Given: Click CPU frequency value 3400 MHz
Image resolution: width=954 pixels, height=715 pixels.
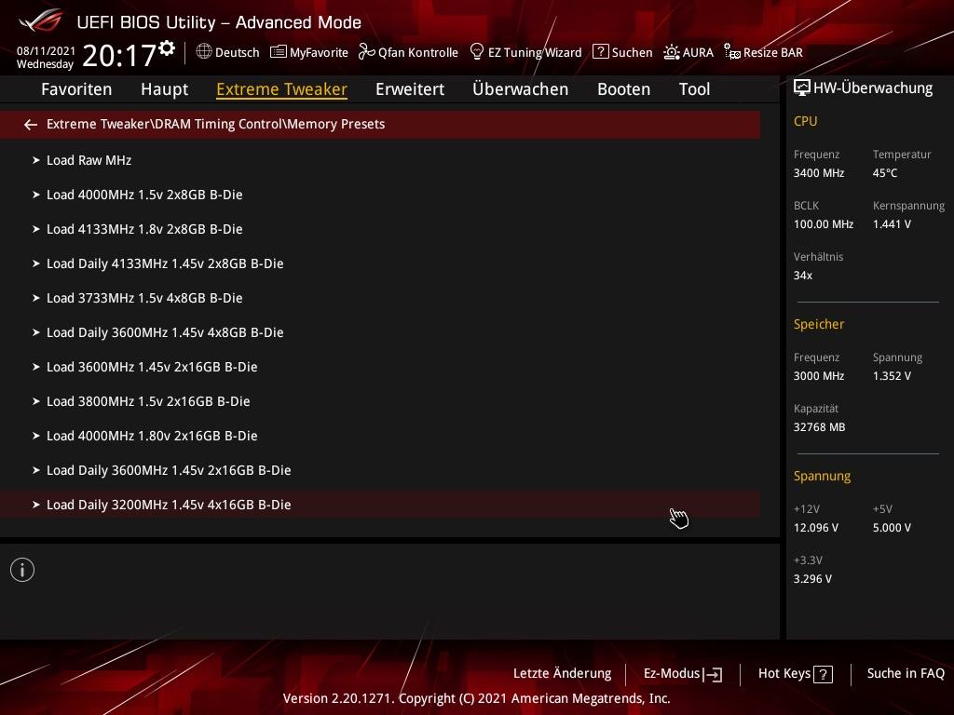Looking at the screenshot, I should point(819,173).
